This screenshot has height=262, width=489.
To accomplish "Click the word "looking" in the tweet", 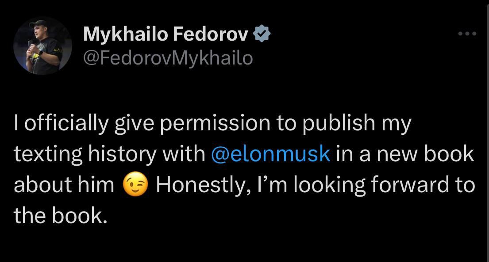I will click(x=330, y=185).
